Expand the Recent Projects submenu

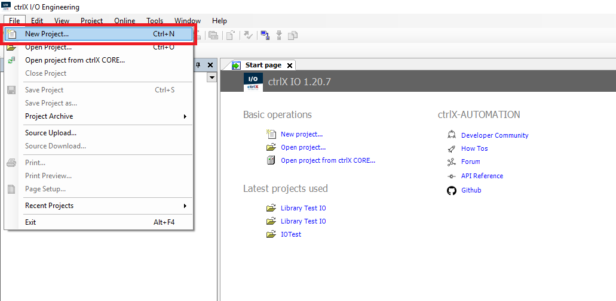99,206
